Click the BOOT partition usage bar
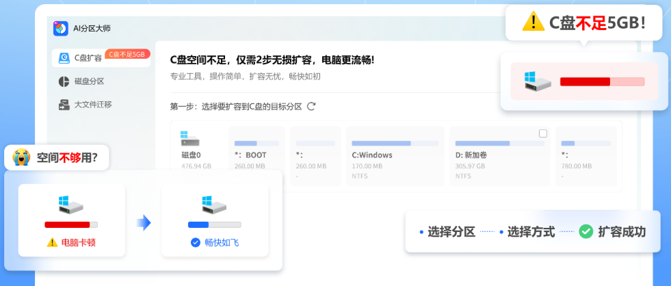This screenshot has height=286, width=671. [x=256, y=144]
